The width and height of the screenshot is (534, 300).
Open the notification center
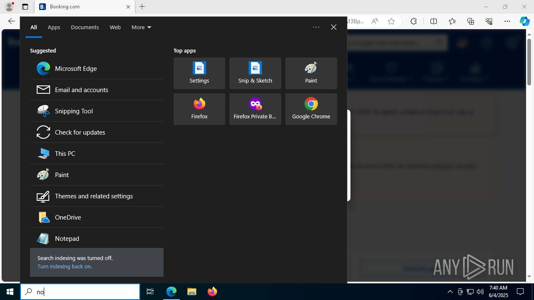tap(520, 292)
